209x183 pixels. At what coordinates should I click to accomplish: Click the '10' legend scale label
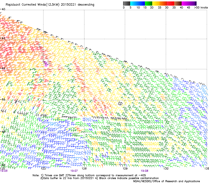pyautogui.click(x=138, y=8)
